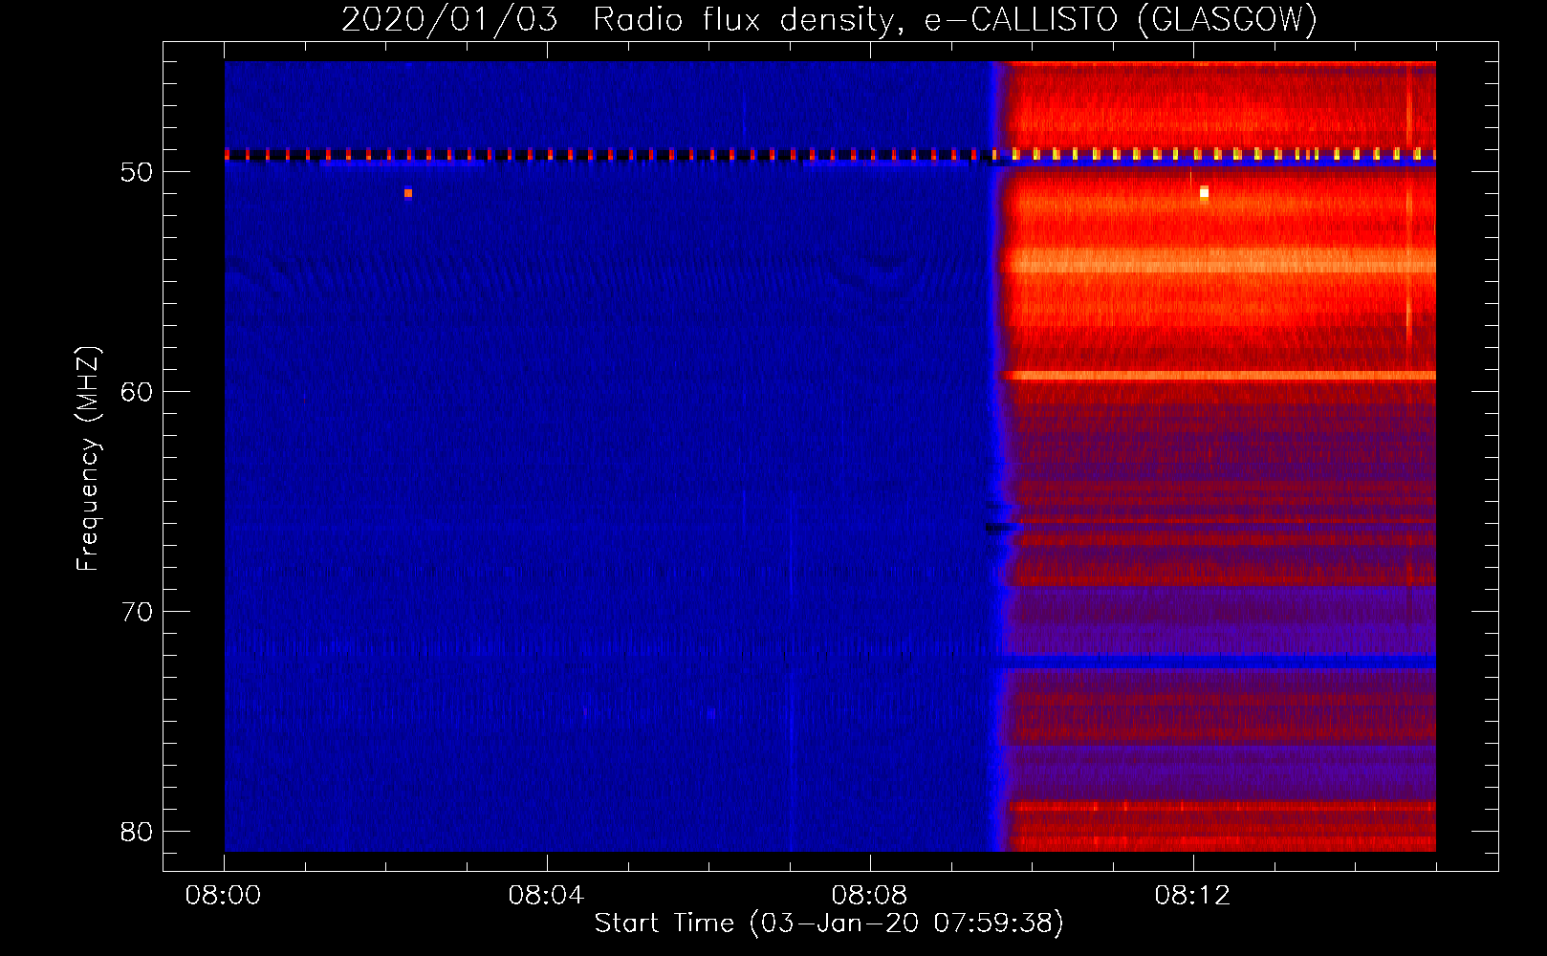Select the 08:12 time tick label

pyautogui.click(x=1192, y=896)
